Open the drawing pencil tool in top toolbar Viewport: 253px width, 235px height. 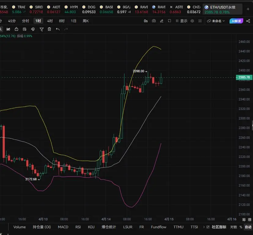pyautogui.click(x=162, y=21)
